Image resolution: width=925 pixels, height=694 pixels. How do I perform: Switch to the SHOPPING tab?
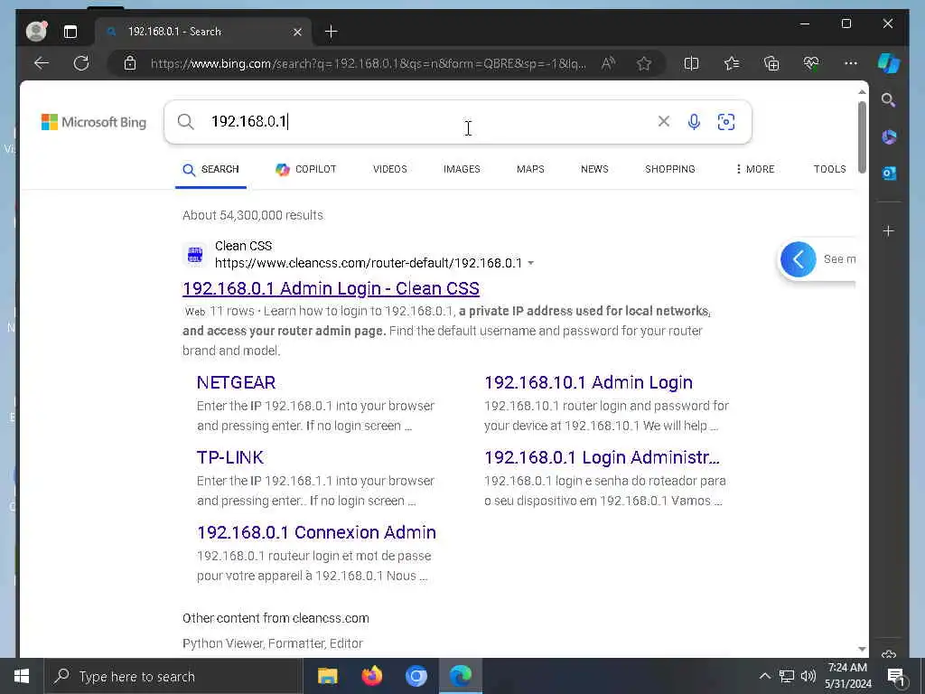[x=670, y=169]
